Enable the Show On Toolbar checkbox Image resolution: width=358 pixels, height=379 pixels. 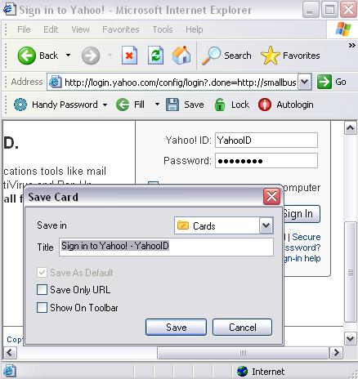tap(42, 308)
